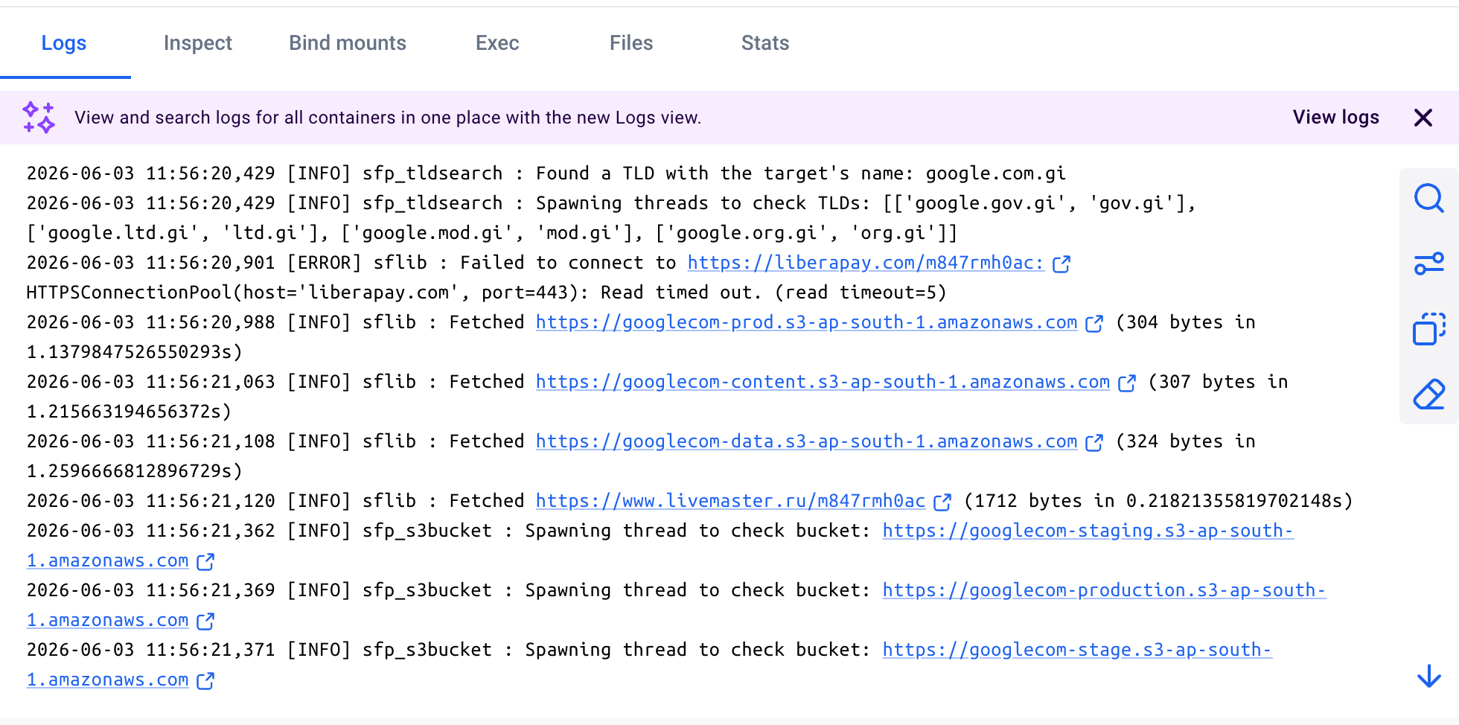Viewport: 1459px width, 725px height.
Task: Open external icon after googlecom-prod link
Action: coord(1094,323)
